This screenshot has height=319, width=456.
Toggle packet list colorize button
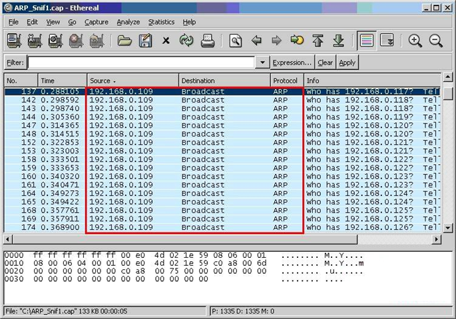(365, 41)
